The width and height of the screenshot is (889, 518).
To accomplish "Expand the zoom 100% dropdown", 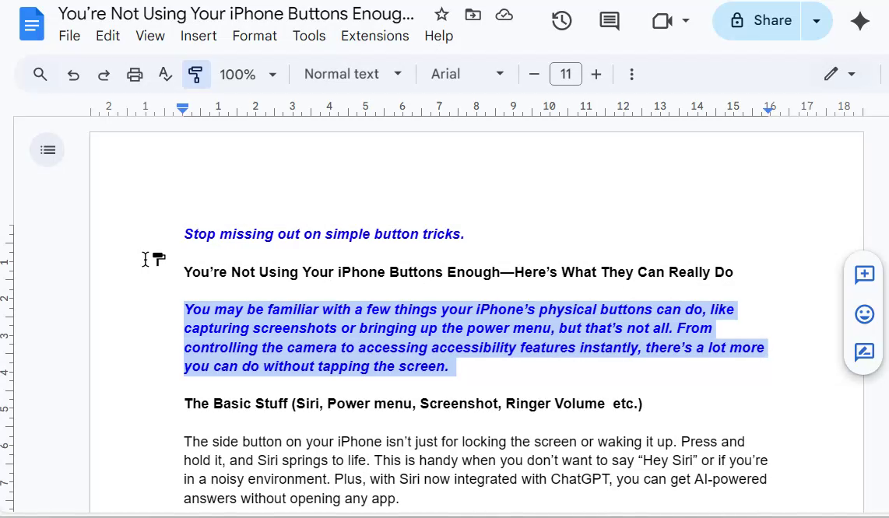I will point(248,75).
